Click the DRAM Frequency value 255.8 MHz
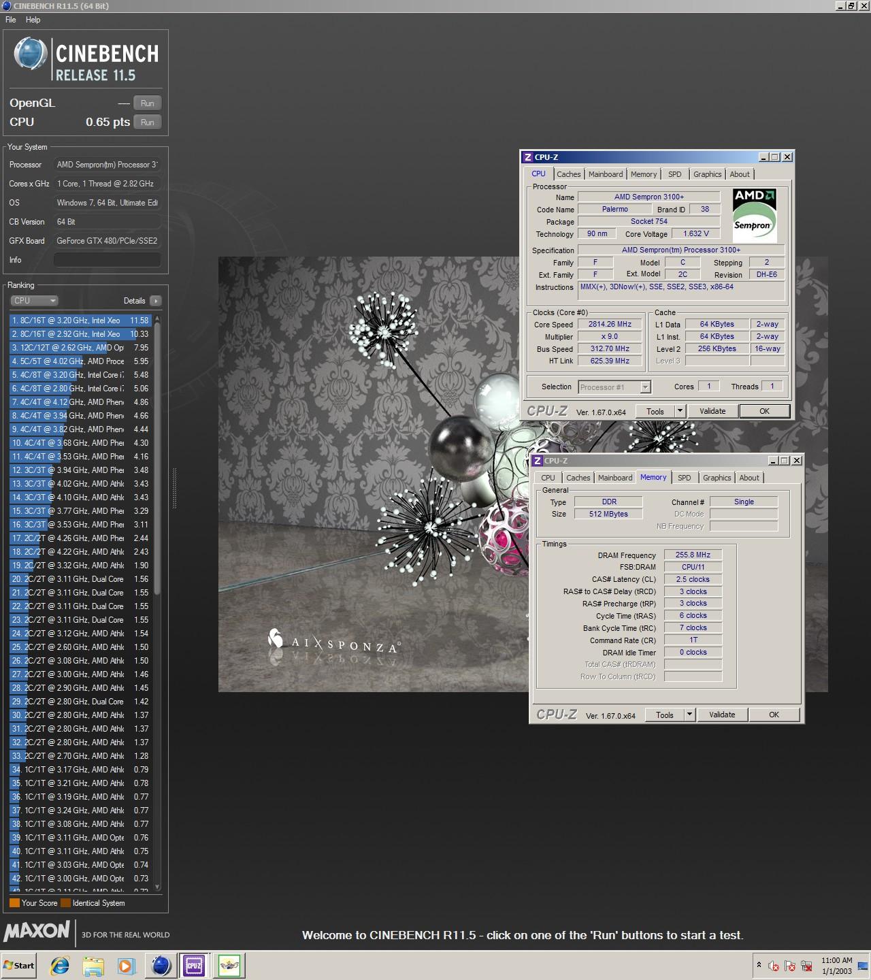Screen dimensions: 871x980 693,555
